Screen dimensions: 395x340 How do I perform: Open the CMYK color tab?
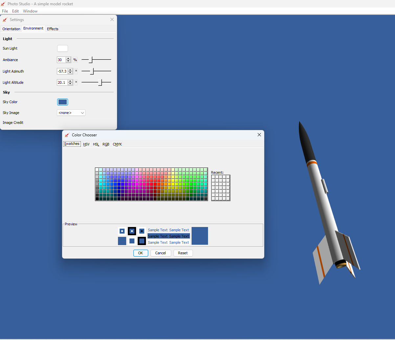coord(117,144)
